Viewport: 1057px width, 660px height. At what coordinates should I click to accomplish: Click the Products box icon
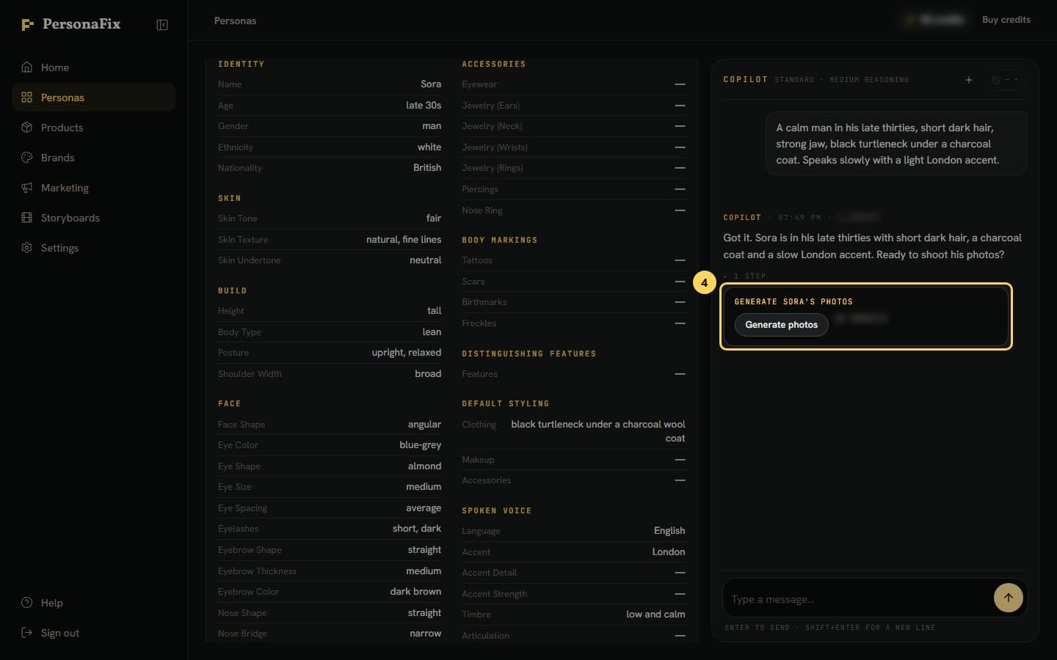pos(27,128)
